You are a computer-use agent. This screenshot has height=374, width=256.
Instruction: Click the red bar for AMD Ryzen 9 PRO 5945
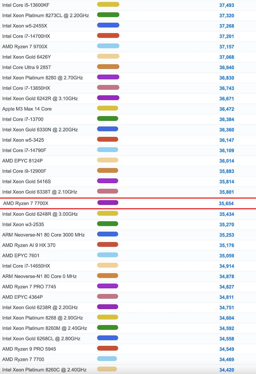pos(107,348)
